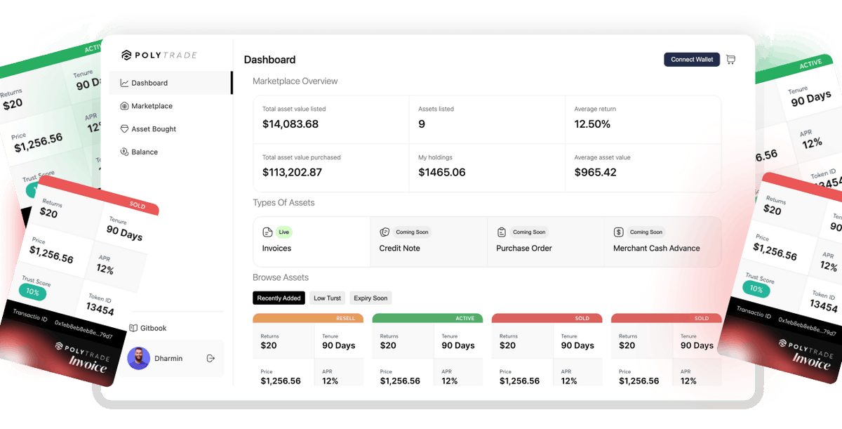The width and height of the screenshot is (842, 429).
Task: Click the Dashboard page heading
Action: [269, 60]
